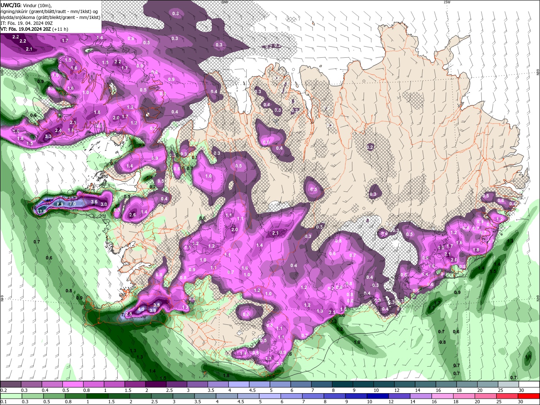Pick the 20 grey swatch in the upper legend row

click(487, 384)
